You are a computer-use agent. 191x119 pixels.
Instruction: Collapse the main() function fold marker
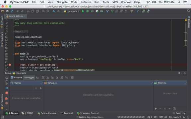click(x=14, y=54)
